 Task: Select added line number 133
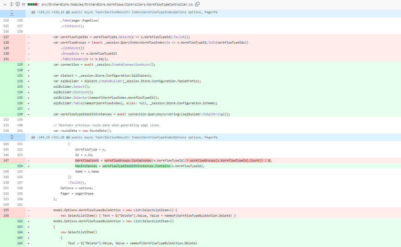point(20,87)
